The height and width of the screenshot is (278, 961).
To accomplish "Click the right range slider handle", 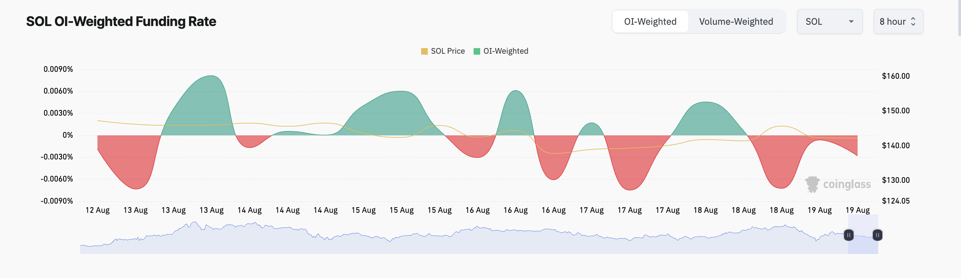I will click(878, 235).
